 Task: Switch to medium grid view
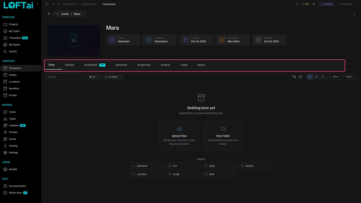316,77
